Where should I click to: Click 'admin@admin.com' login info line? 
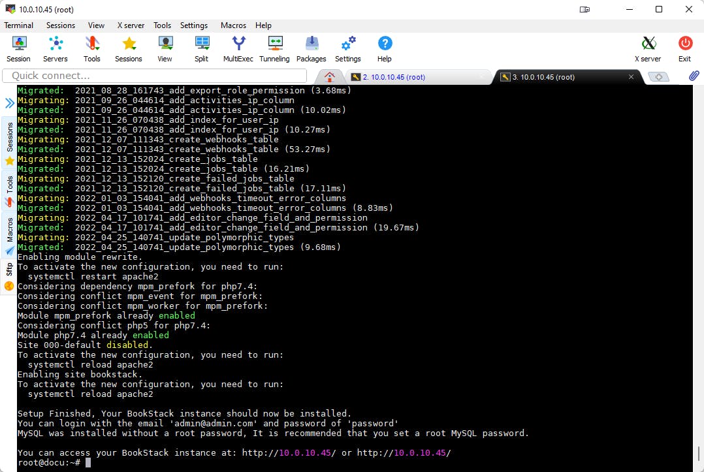(x=208, y=424)
